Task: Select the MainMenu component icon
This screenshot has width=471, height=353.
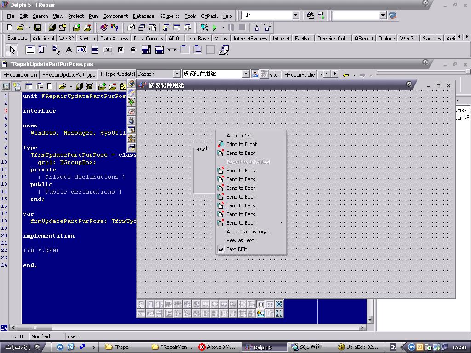Action: [43, 50]
